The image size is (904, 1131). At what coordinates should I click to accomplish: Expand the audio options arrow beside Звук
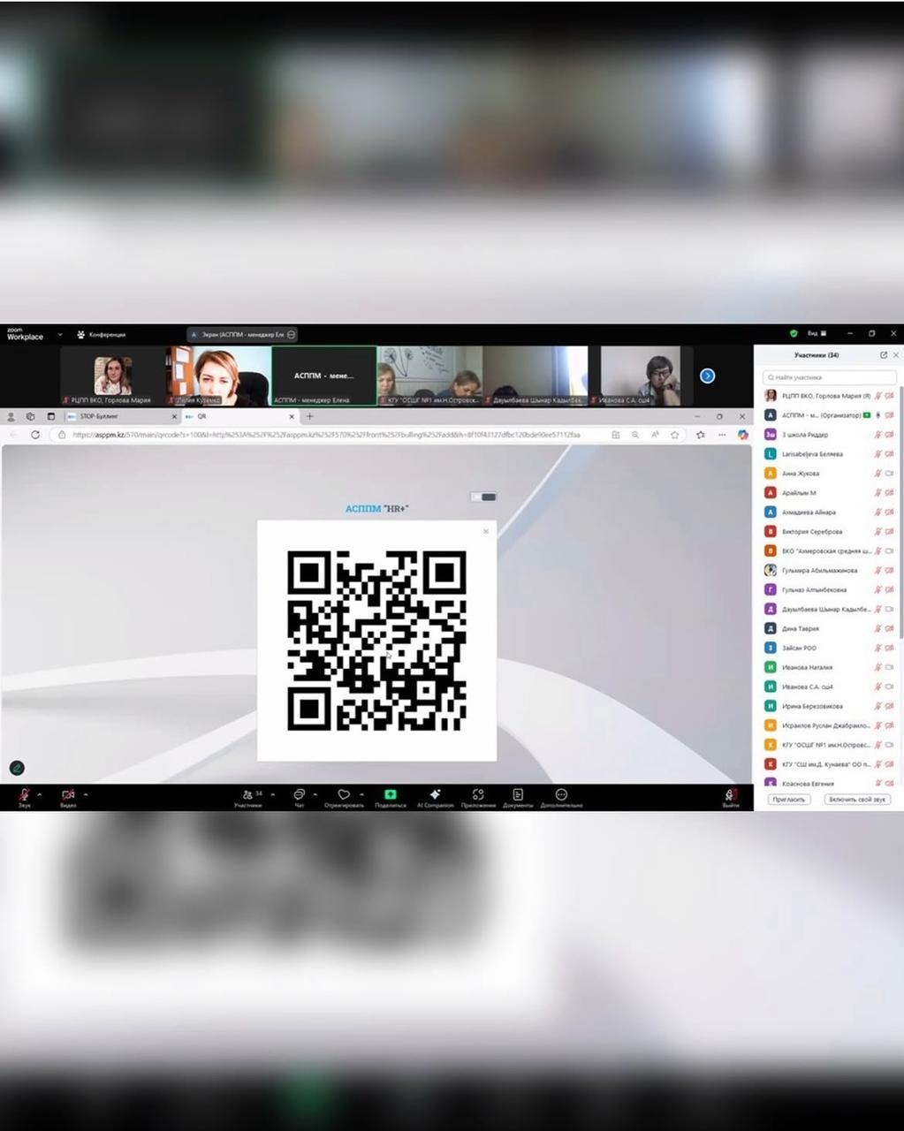(40, 794)
